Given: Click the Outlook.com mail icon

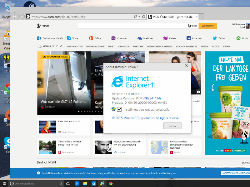Looking at the screenshot, I should (x=39, y=38).
